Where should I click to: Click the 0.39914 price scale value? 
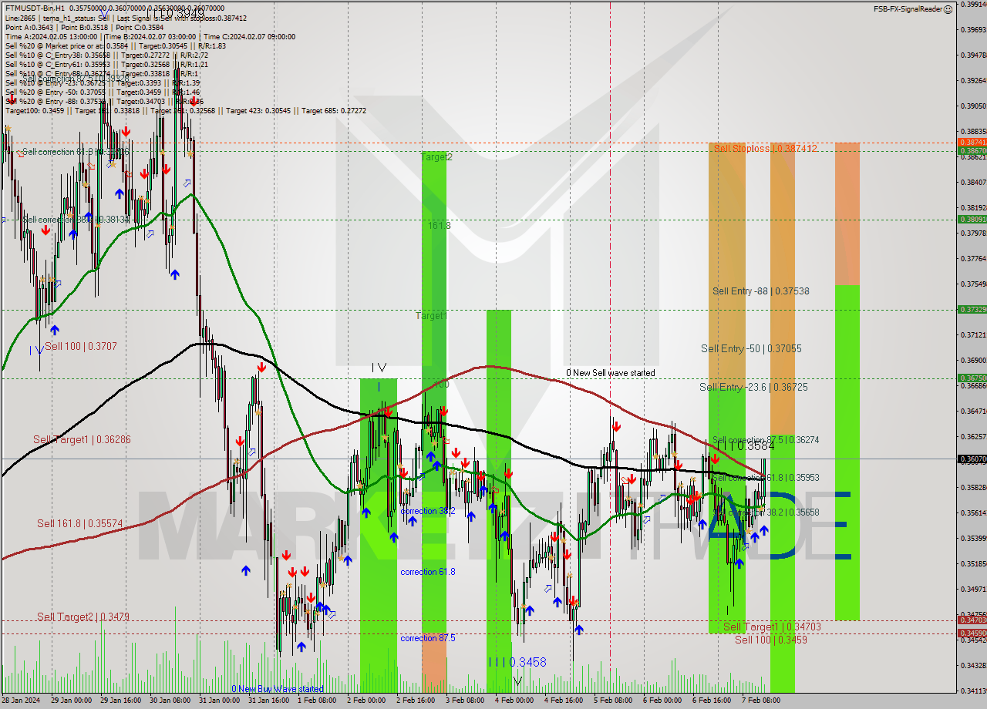(972, 5)
